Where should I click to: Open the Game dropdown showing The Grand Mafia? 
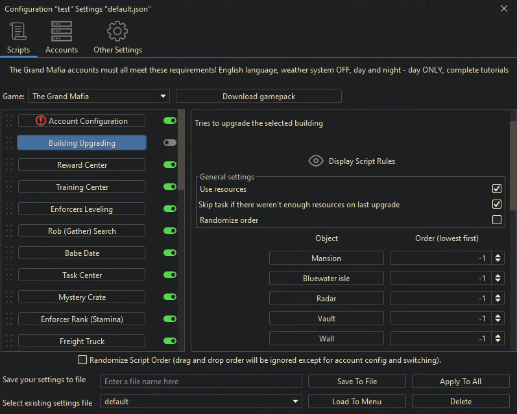pyautogui.click(x=99, y=96)
